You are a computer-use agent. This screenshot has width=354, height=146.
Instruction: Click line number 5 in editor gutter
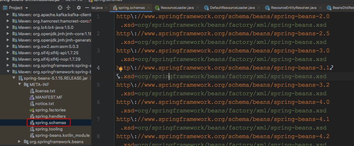pos(98,85)
